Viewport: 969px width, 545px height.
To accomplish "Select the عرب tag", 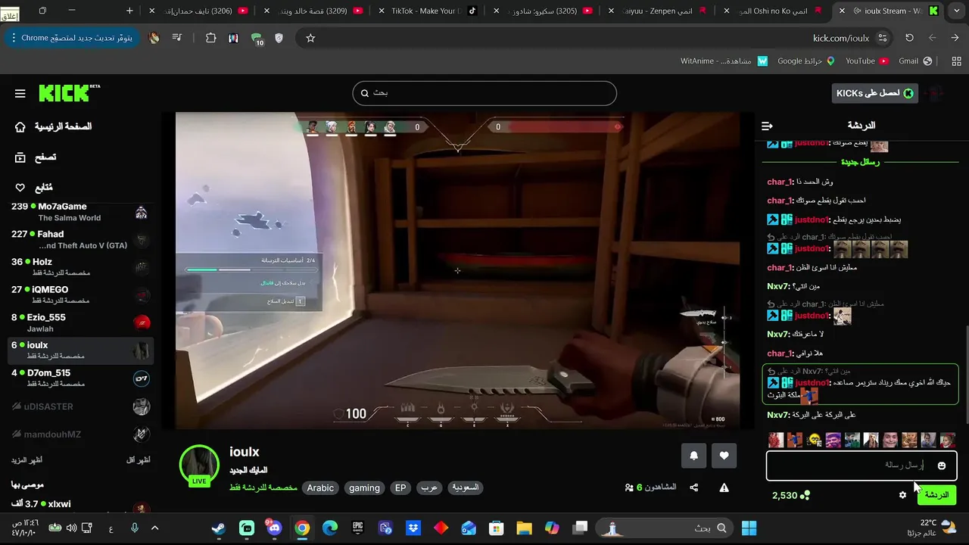I will [x=429, y=488].
